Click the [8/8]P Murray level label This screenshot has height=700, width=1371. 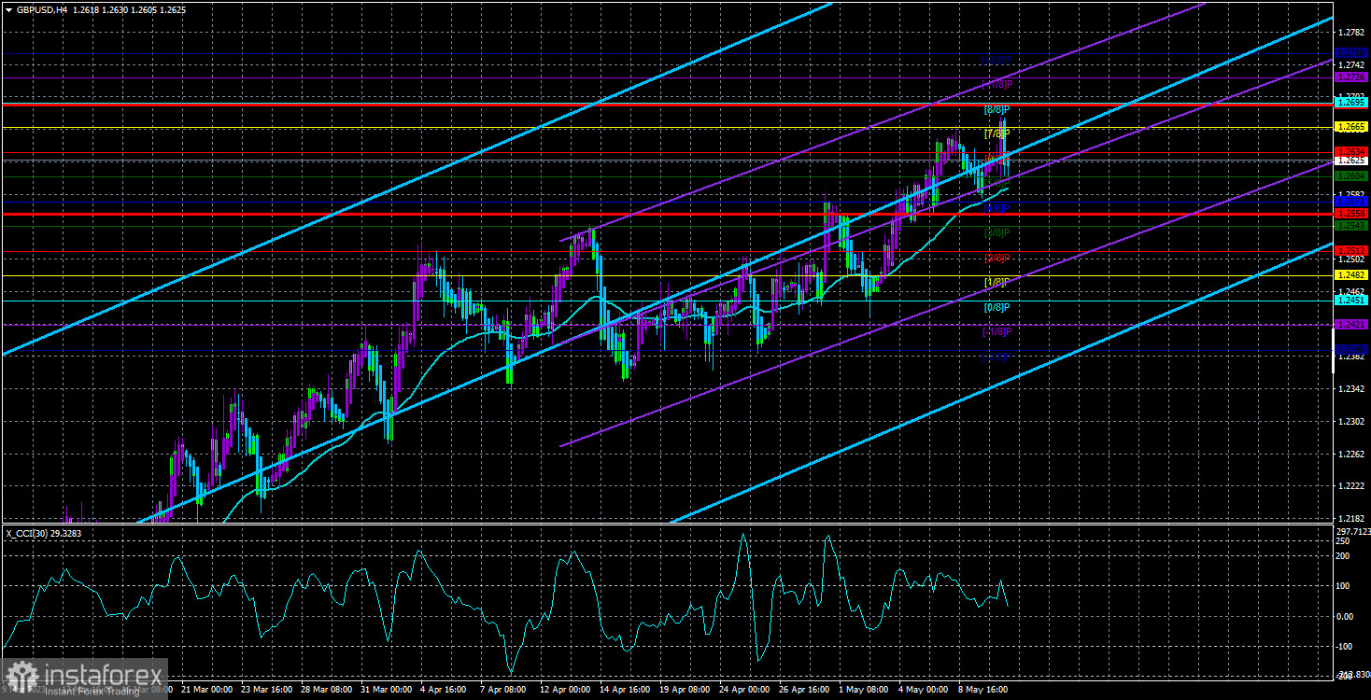pyautogui.click(x=996, y=109)
